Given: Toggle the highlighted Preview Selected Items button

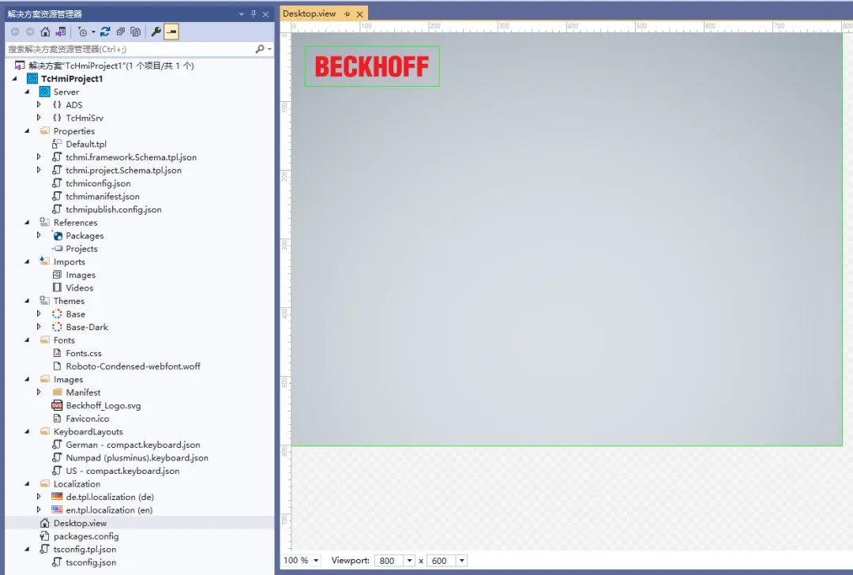Looking at the screenshot, I should click(x=171, y=32).
